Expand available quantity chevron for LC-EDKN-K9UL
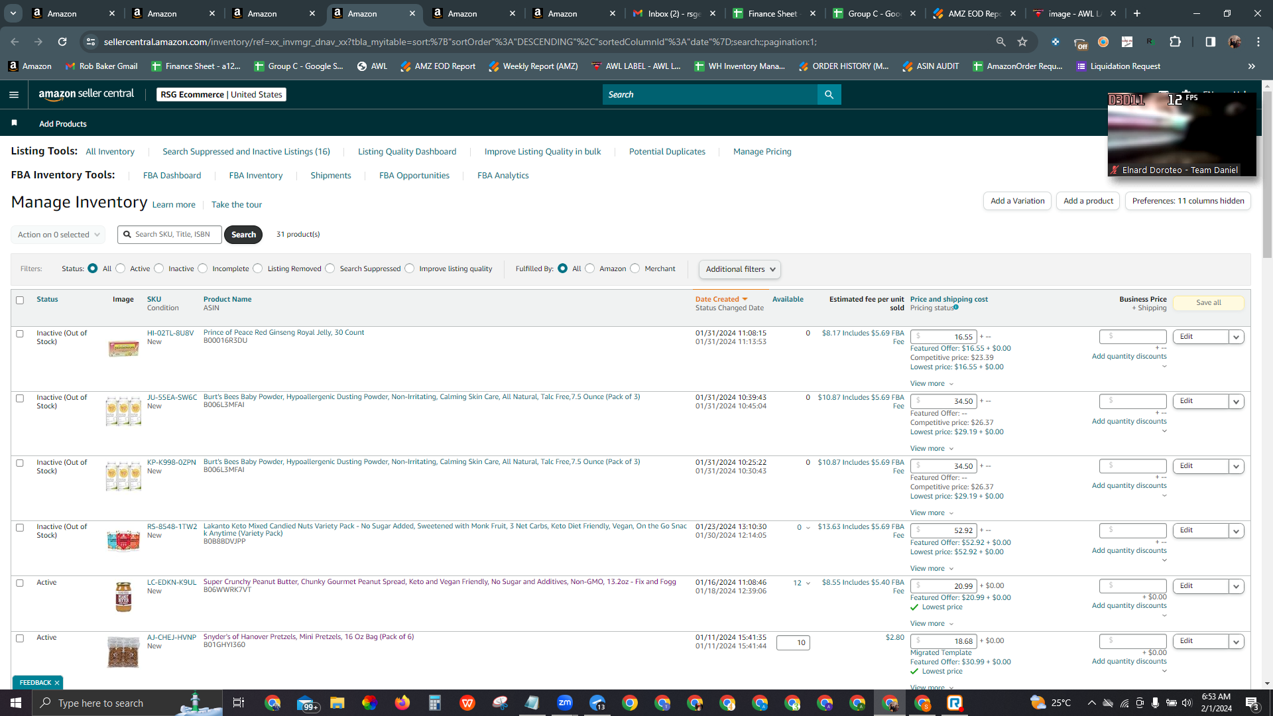 (x=808, y=583)
